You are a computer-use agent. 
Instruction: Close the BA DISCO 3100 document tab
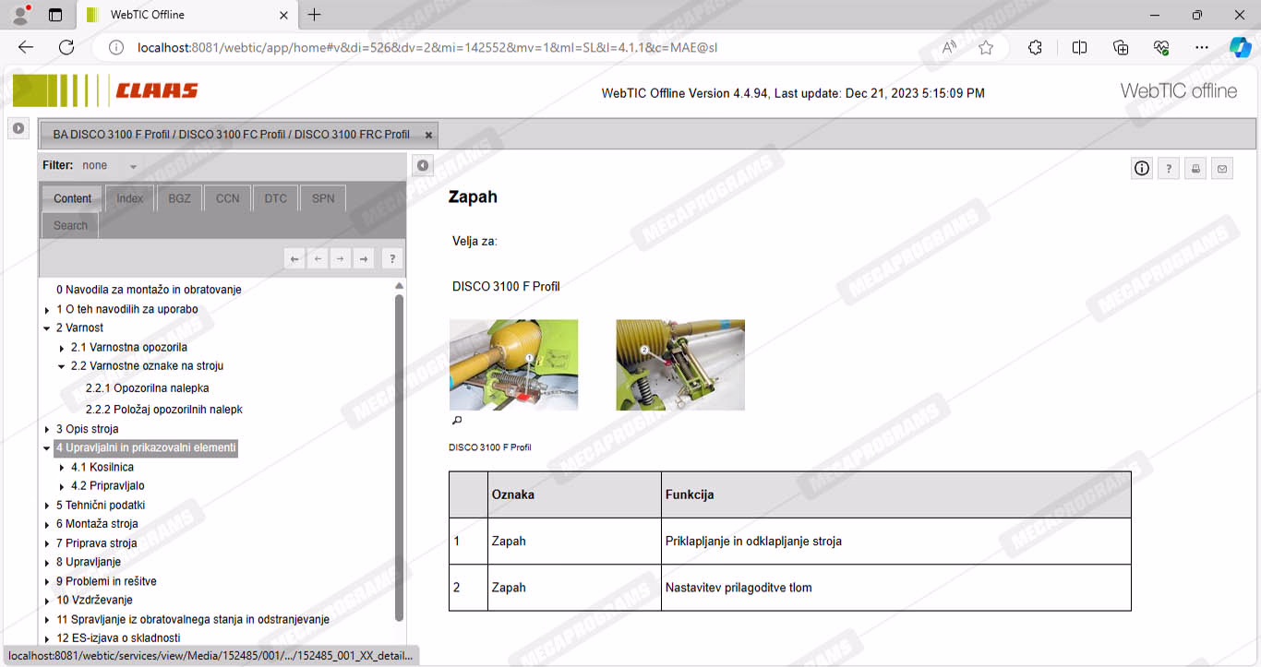[428, 135]
